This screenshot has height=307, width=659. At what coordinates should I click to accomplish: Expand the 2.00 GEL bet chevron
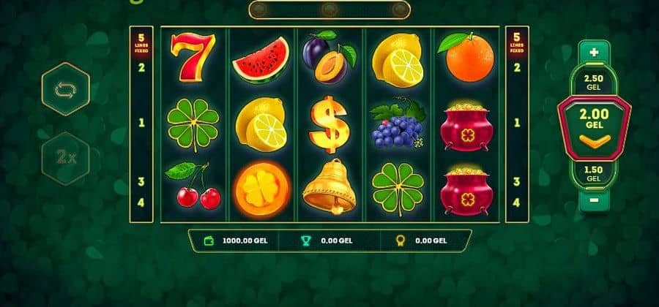point(595,141)
